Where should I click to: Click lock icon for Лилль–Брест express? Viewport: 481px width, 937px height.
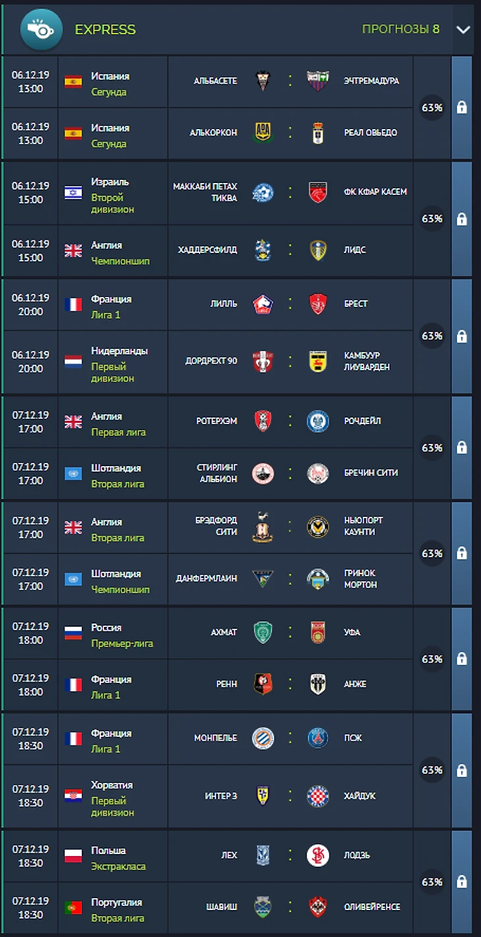[x=462, y=336]
